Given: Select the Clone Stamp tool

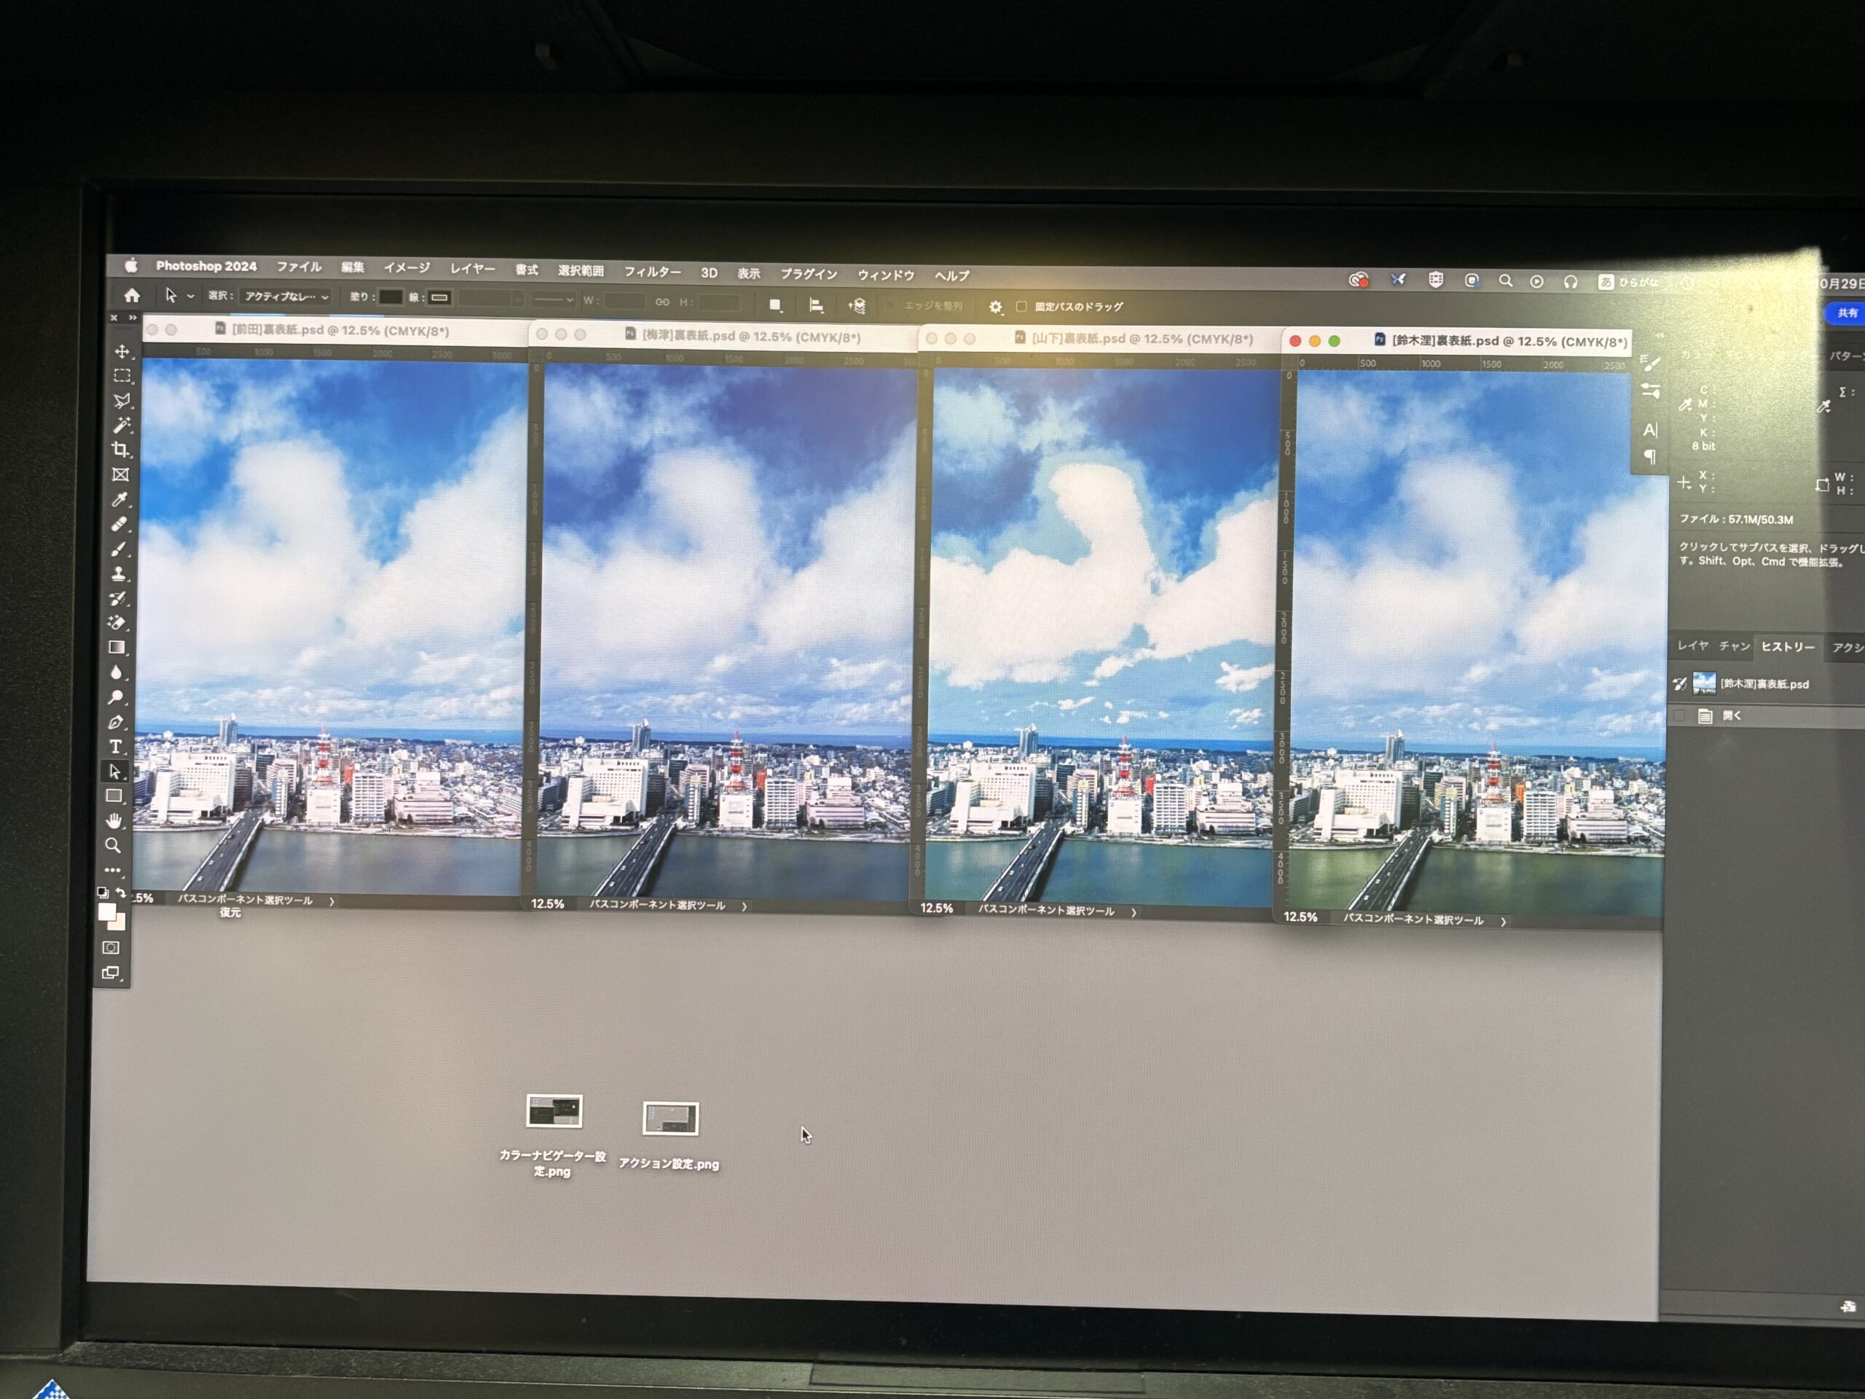Looking at the screenshot, I should [x=119, y=573].
